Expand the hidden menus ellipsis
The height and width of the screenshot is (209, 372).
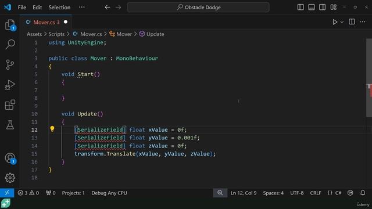82,7
